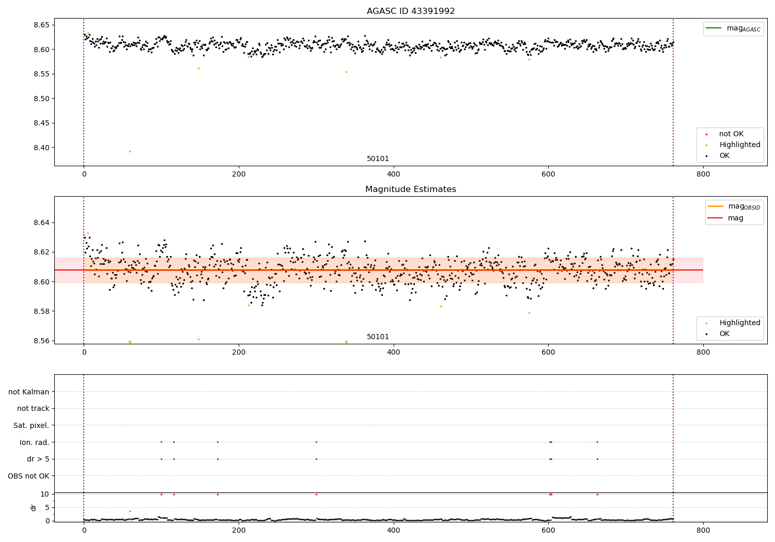Click 'OK' in the middle plot legend
775x542 pixels.
pos(724,333)
